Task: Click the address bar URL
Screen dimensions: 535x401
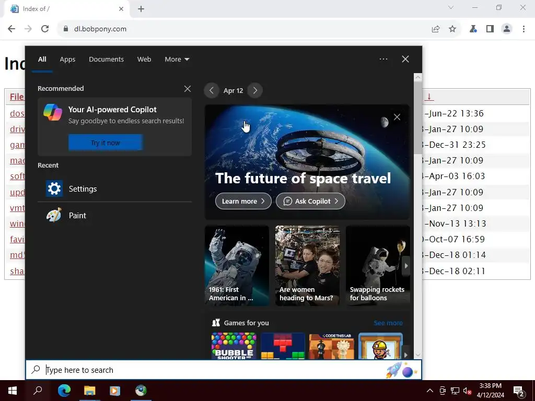Action: point(100,29)
